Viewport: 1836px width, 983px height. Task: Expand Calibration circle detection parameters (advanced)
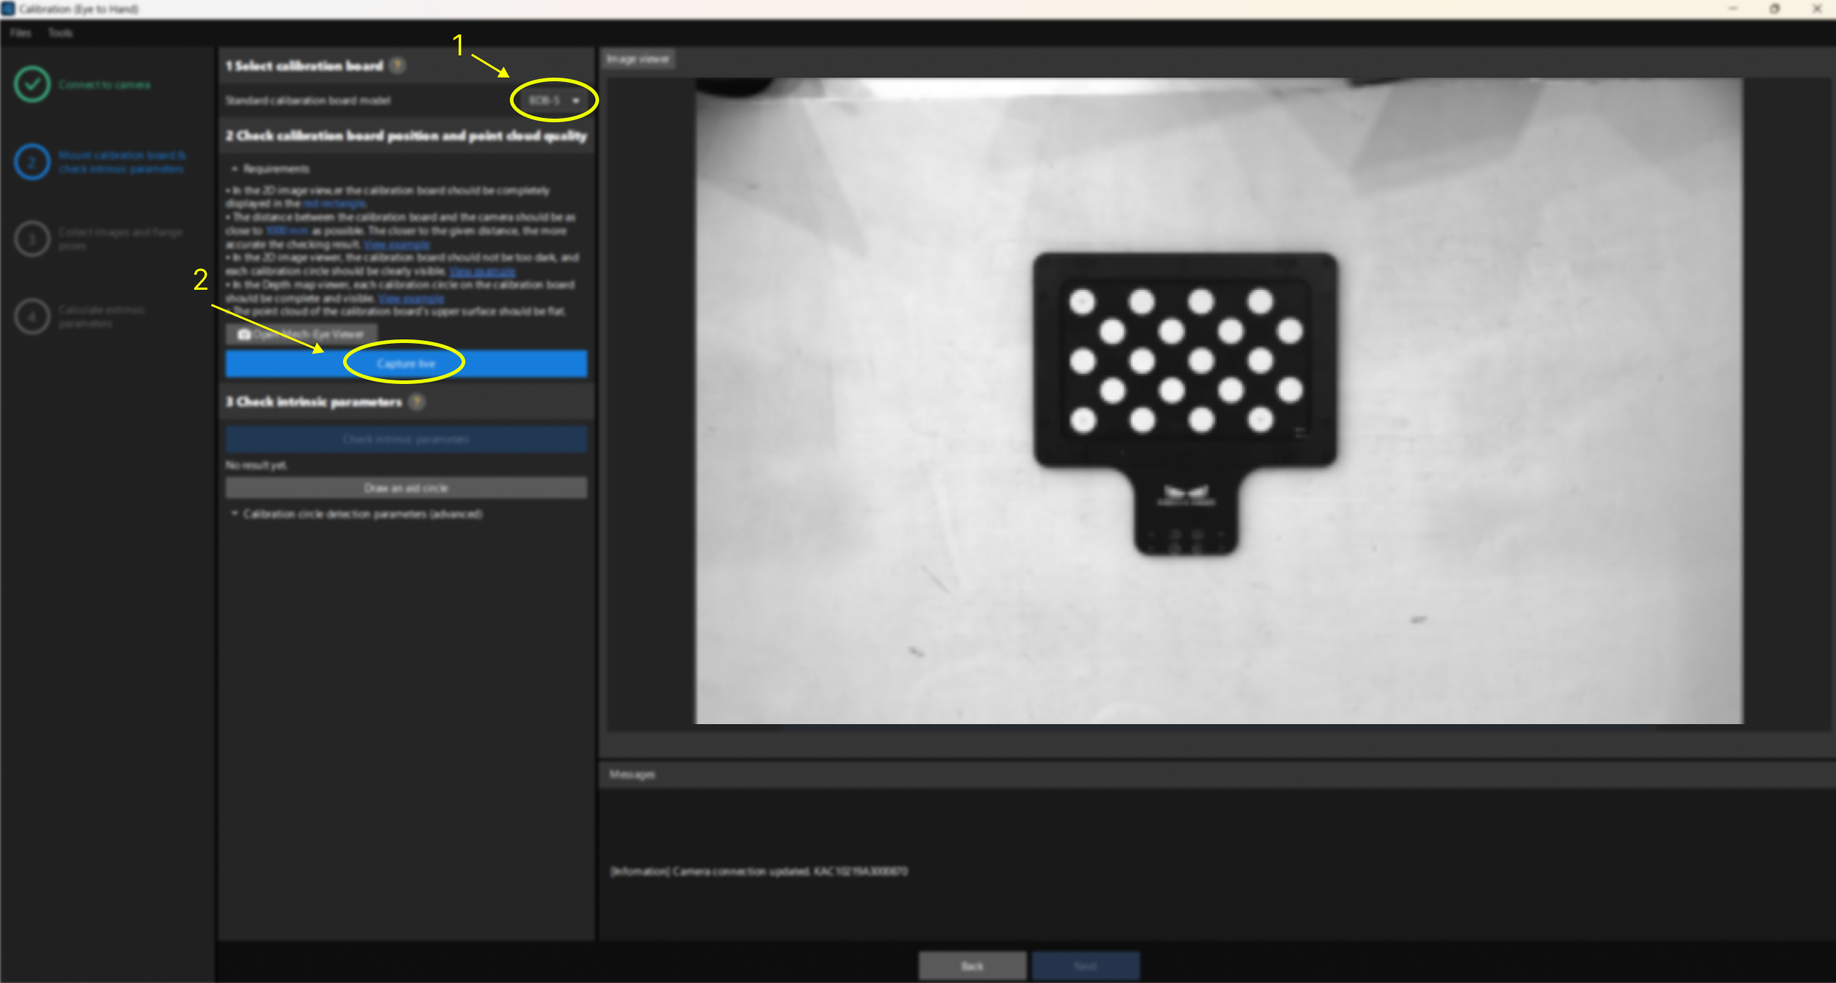point(234,514)
